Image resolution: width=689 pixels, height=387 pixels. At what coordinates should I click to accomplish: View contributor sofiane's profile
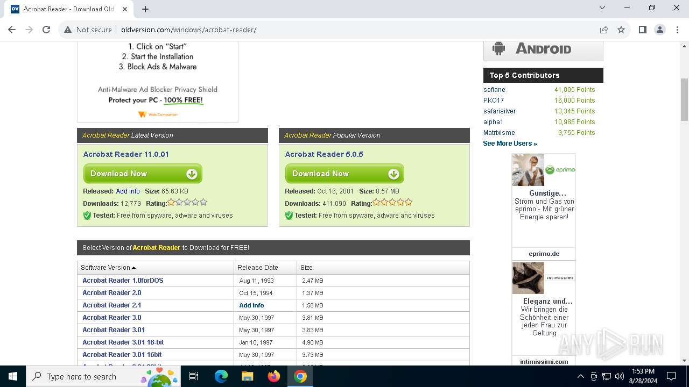494,90
